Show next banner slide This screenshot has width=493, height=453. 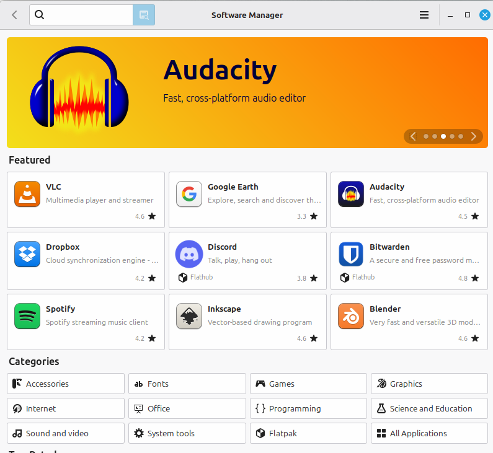(474, 136)
